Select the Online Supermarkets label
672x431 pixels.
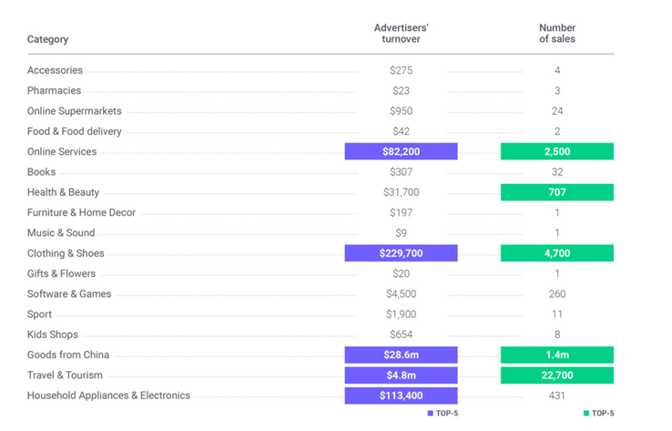74,111
